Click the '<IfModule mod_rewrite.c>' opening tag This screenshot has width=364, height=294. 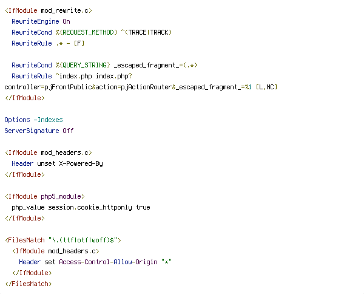point(49,11)
